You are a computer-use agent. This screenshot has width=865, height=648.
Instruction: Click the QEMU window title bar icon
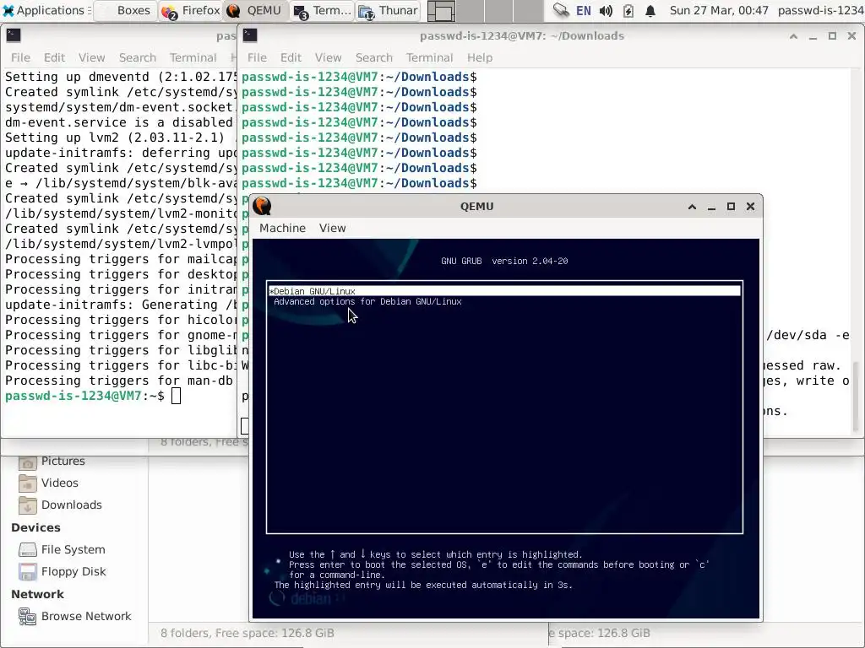262,206
